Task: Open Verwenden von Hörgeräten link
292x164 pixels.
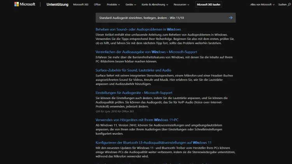Action: tap(137, 120)
